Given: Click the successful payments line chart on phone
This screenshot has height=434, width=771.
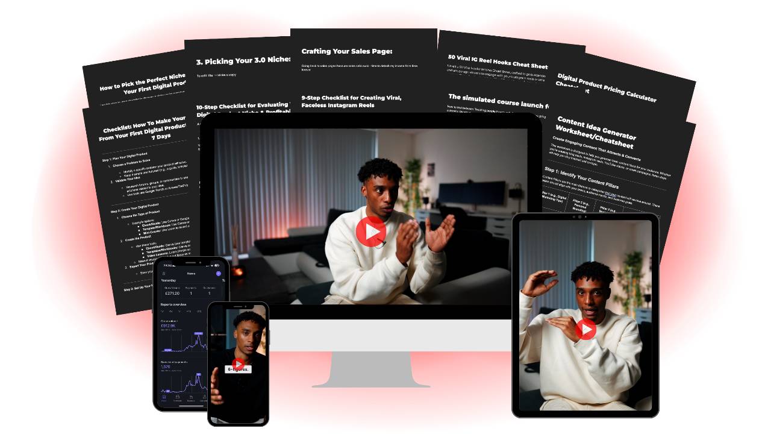Looking at the screenshot, I should 184,382.
